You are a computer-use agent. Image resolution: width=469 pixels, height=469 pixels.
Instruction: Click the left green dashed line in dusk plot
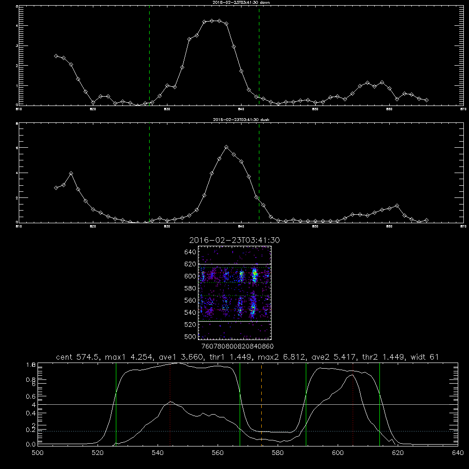(x=149, y=173)
